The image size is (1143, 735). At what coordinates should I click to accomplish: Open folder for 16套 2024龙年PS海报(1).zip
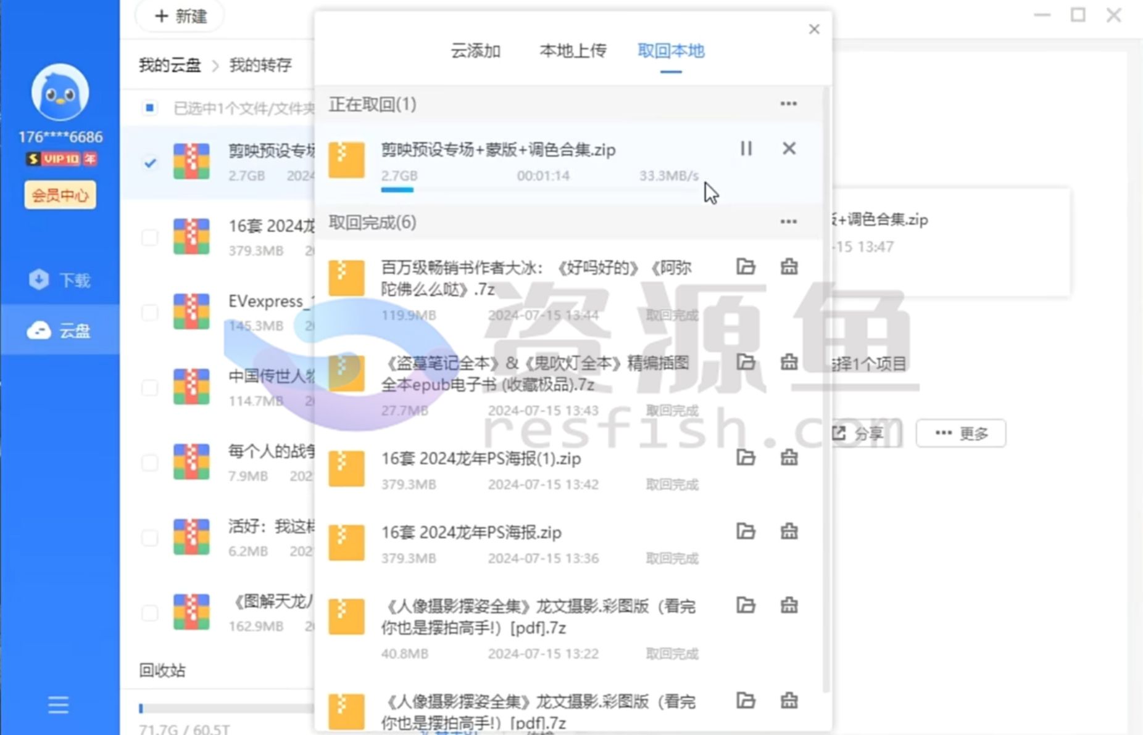[x=746, y=458]
